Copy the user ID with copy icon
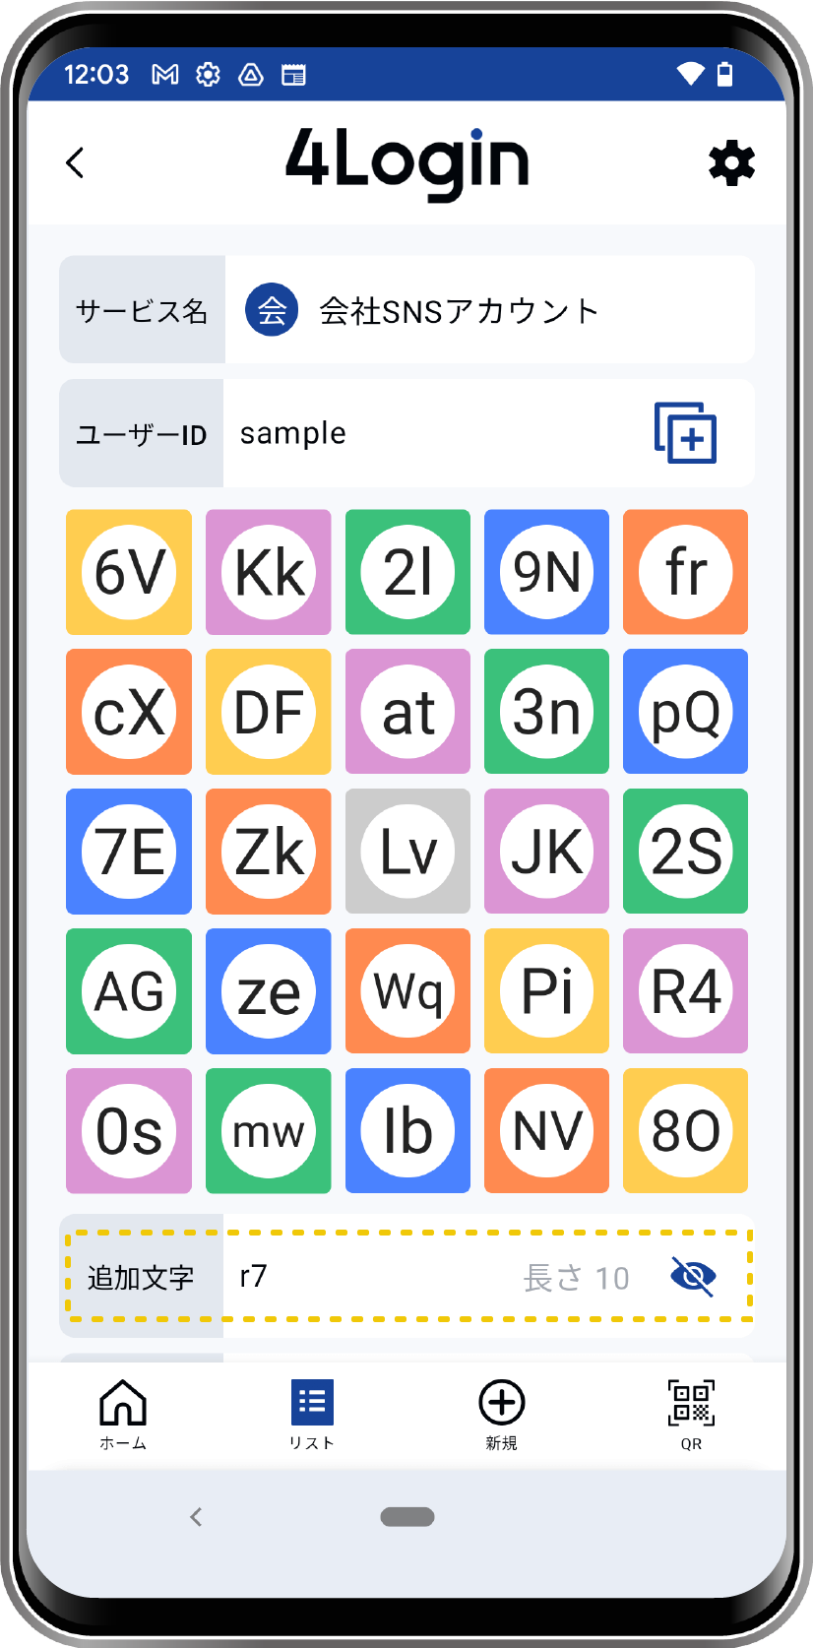The width and height of the screenshot is (813, 1648). coord(685,433)
